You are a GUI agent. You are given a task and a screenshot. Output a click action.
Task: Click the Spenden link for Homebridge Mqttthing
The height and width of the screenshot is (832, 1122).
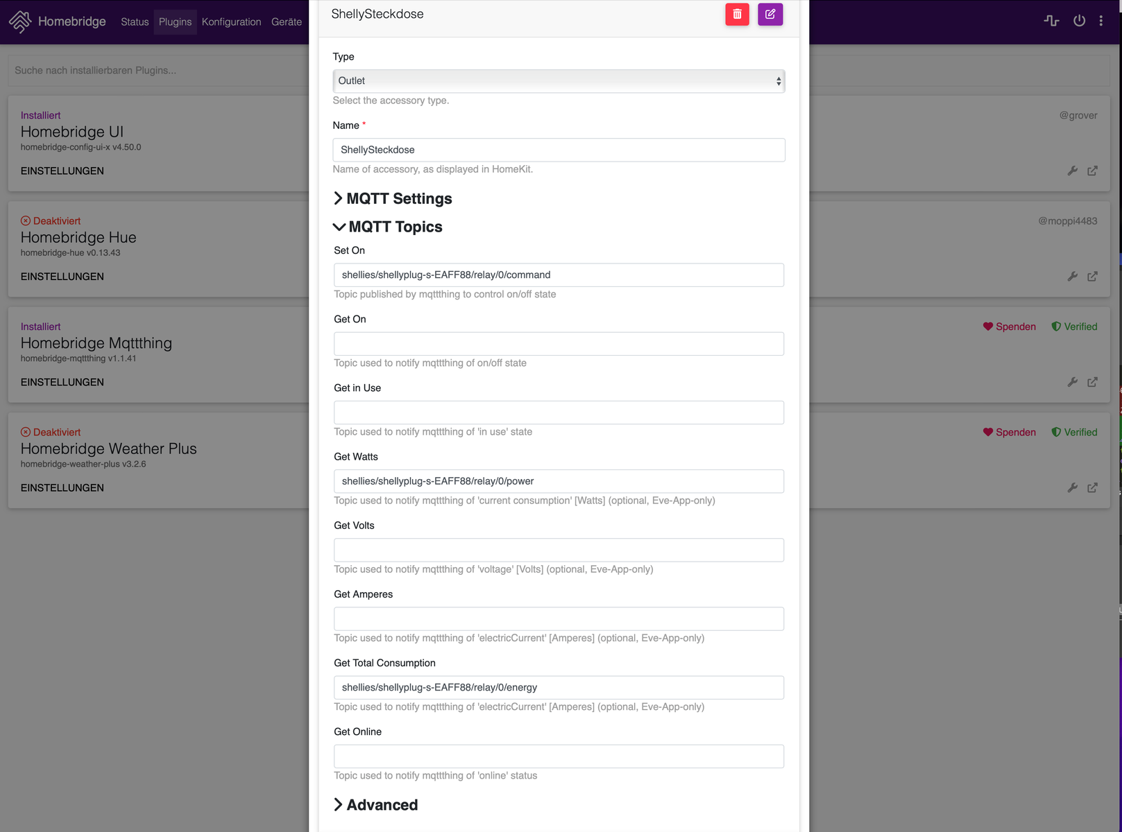1009,327
